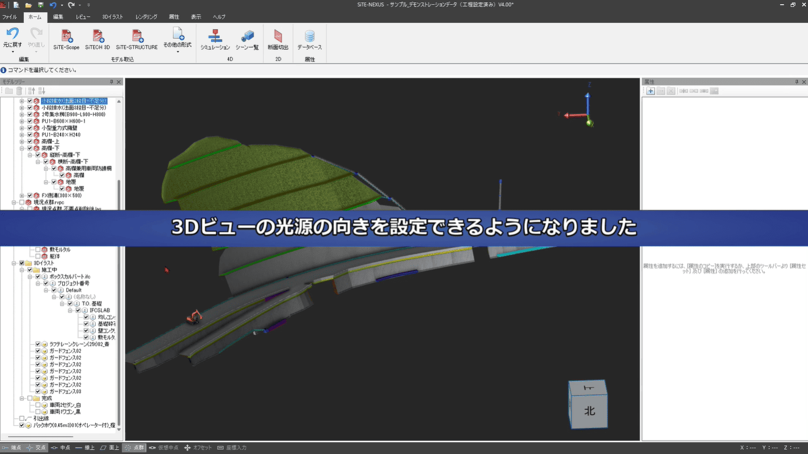Viewport: 808px width, 454px height.
Task: Expand the PU1-B600×H600-1 tree node
Action: tap(22, 121)
